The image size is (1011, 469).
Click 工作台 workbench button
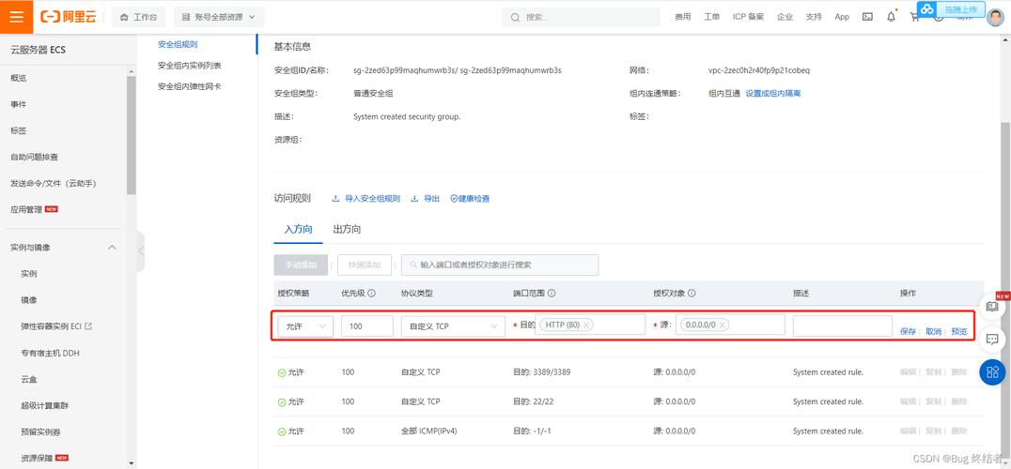tap(139, 18)
